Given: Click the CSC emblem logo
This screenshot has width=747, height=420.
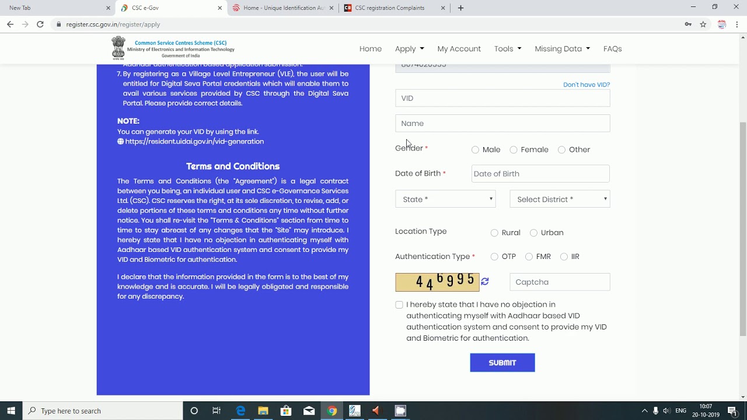Looking at the screenshot, I should coord(118,48).
